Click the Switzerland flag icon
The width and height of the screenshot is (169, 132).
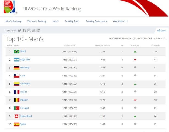click(x=16, y=116)
